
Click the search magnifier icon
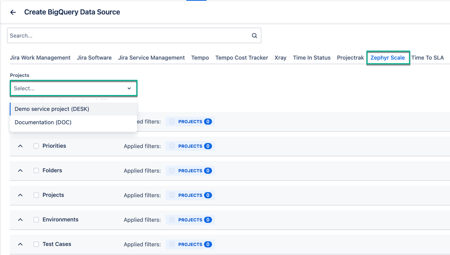pyautogui.click(x=254, y=35)
